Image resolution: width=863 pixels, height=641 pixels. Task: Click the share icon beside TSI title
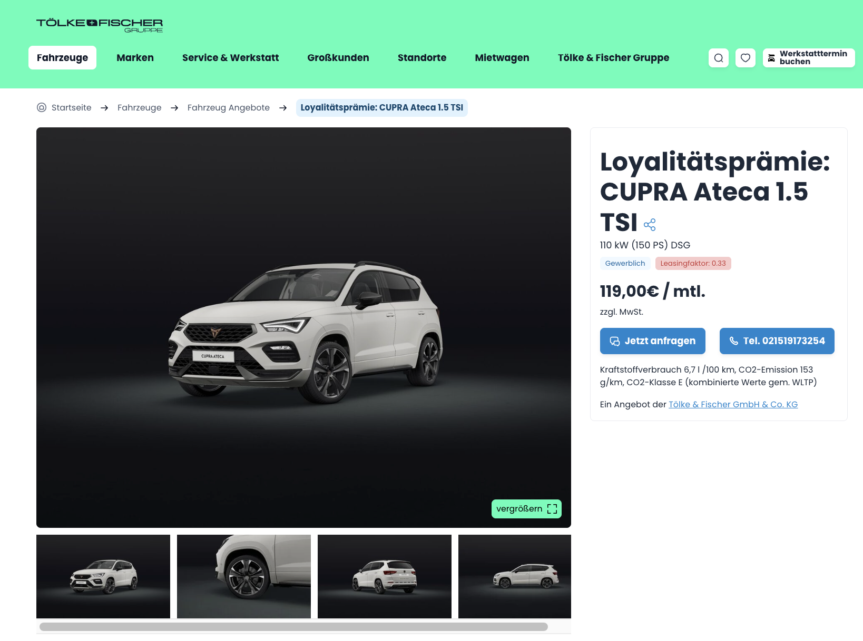pos(650,225)
